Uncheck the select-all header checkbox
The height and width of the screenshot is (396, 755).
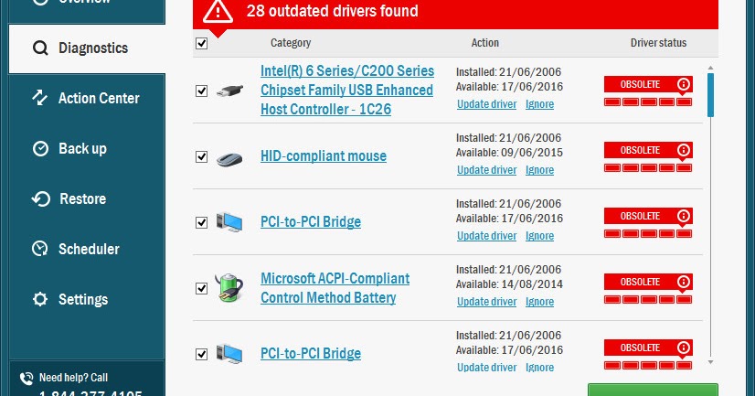pos(202,43)
